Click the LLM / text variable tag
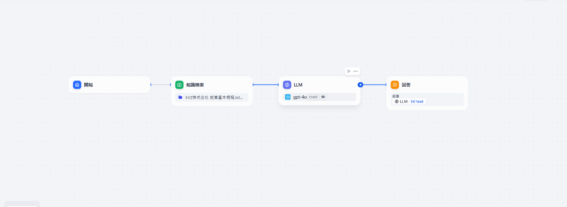Viewport: 567px width, 207px height. coord(409,101)
